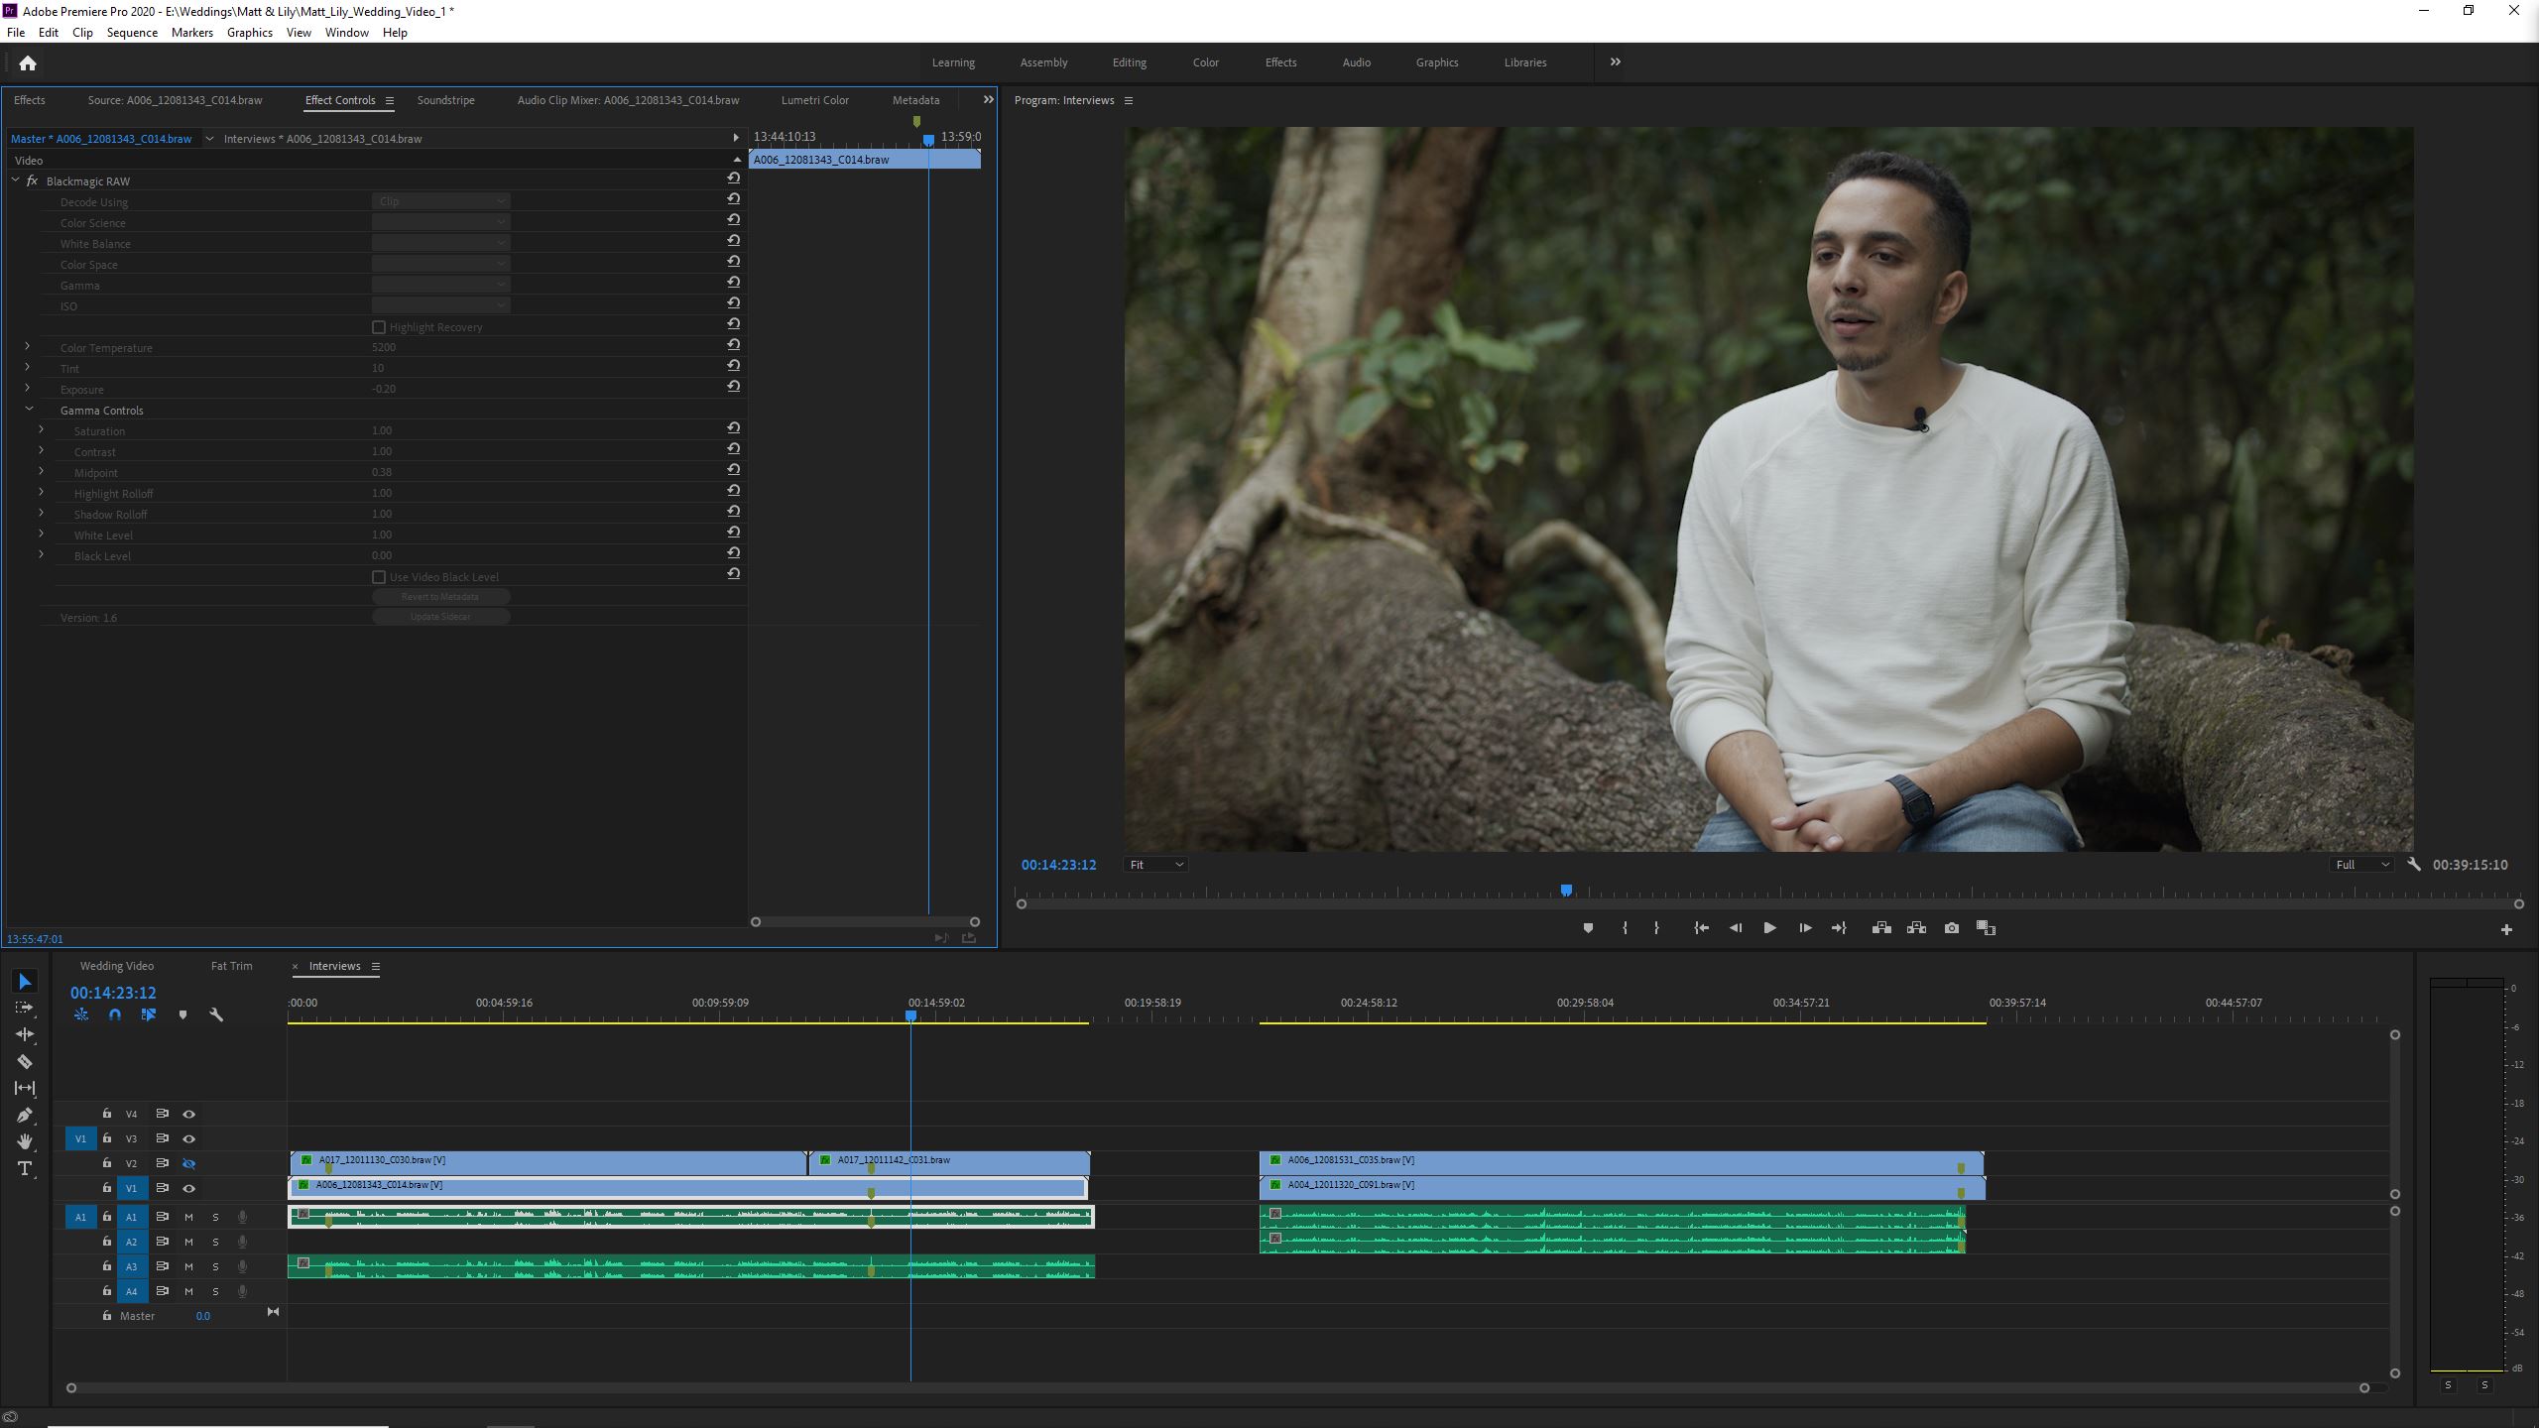The width and height of the screenshot is (2539, 1428).
Task: Toggle timeline Snap magnet icon
Action: pyautogui.click(x=115, y=1014)
